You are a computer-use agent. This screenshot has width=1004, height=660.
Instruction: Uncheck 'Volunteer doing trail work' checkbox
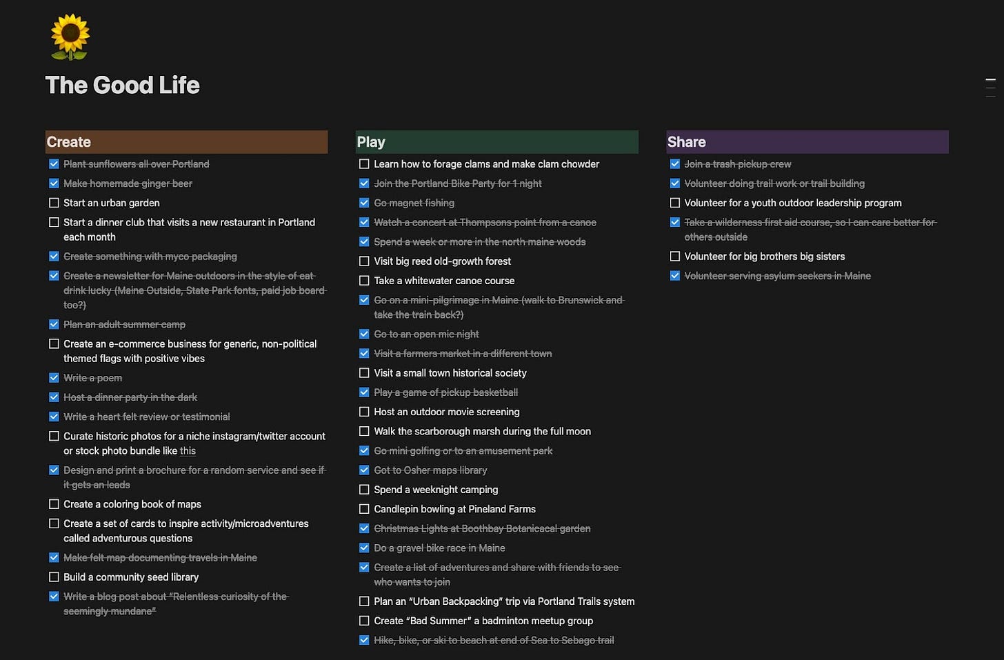[675, 183]
